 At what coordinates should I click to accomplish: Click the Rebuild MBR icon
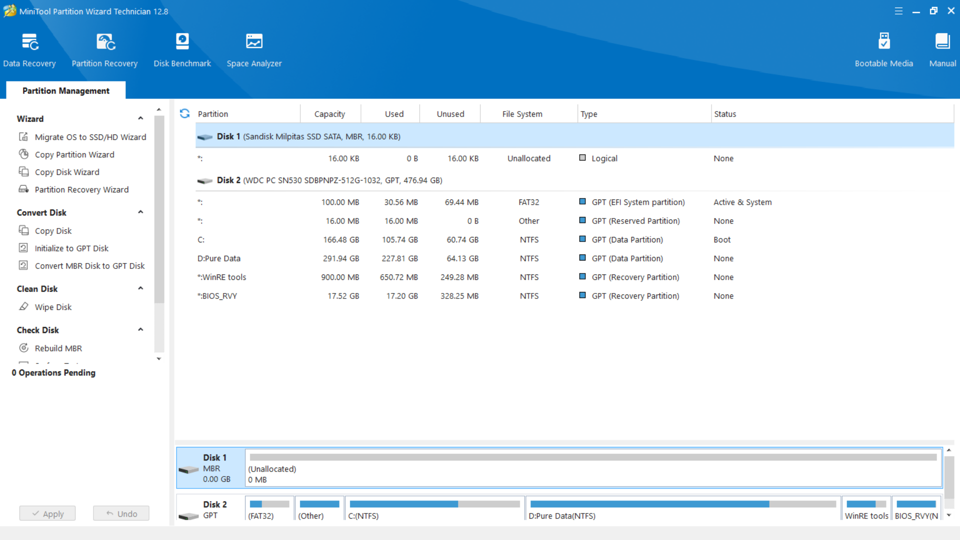23,347
